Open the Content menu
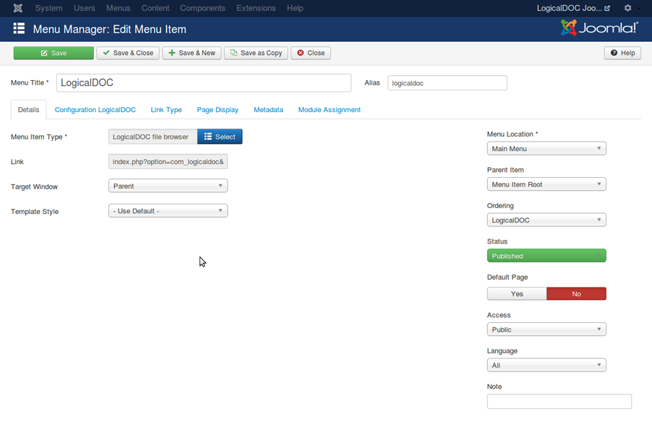Screen dimensions: 652x422 (x=155, y=8)
